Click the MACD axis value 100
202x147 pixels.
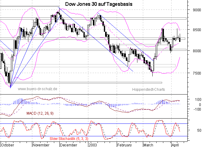(198, 99)
